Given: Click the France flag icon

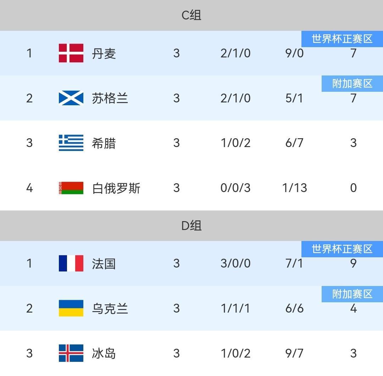Looking at the screenshot, I should tap(71, 263).
